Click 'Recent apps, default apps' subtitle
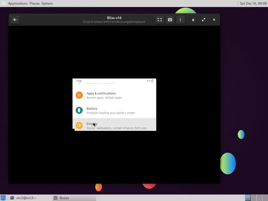Viewport: 268px width, 201px height. 104,98
